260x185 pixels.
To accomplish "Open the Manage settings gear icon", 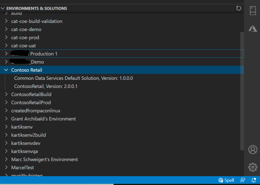I will (x=253, y=167).
